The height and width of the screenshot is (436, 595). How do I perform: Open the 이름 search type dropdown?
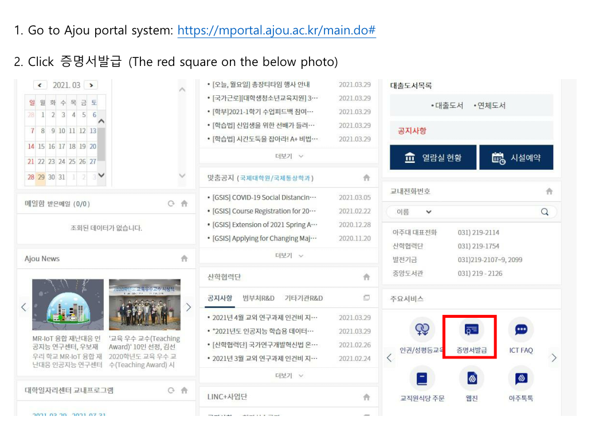[x=414, y=212]
